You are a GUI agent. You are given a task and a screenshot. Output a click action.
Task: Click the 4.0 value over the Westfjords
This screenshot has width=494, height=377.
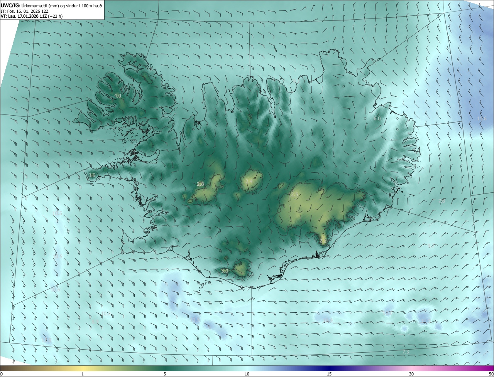(x=118, y=96)
